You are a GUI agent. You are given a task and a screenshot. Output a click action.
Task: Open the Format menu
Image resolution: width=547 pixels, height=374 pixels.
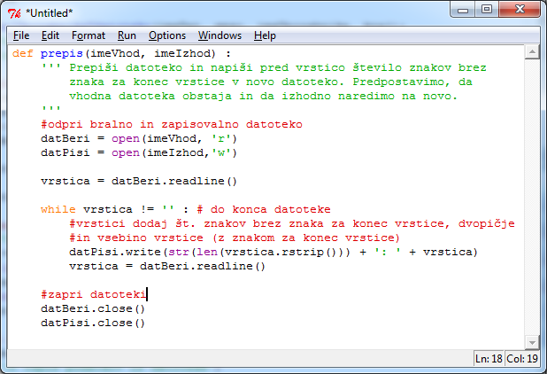[89, 35]
